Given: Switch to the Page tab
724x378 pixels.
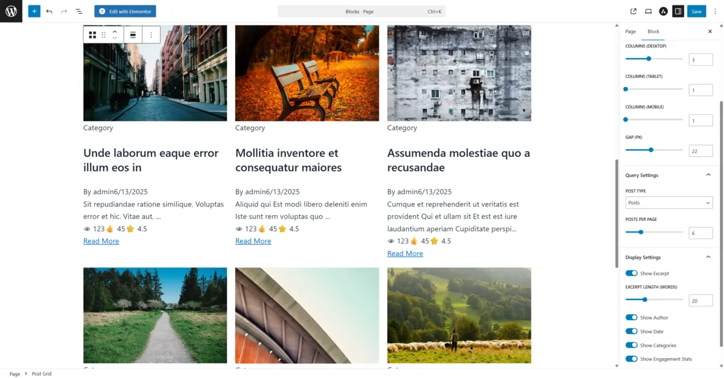Looking at the screenshot, I should (630, 31).
